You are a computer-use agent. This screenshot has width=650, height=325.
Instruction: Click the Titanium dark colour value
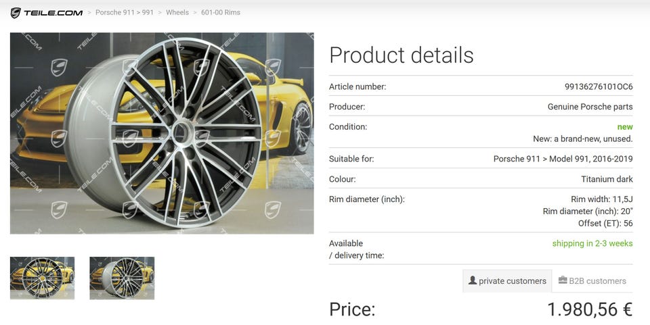[x=607, y=180]
